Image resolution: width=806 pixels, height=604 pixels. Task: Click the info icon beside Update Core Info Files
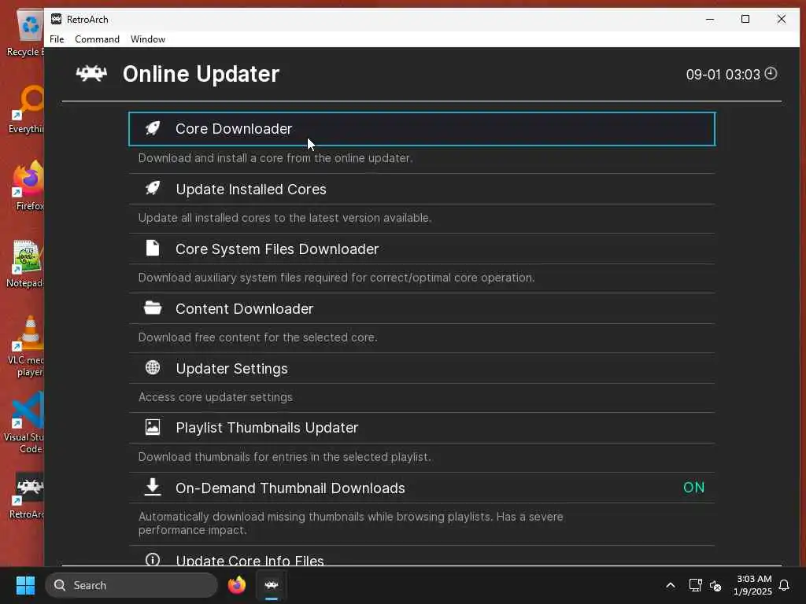coord(153,559)
